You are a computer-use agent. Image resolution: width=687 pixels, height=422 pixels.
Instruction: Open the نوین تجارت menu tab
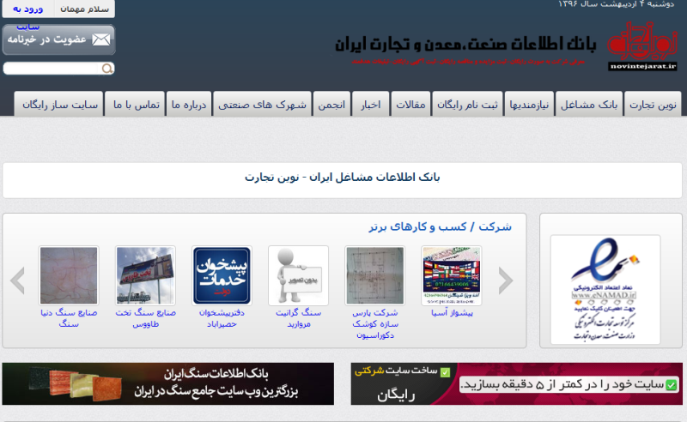tap(653, 104)
